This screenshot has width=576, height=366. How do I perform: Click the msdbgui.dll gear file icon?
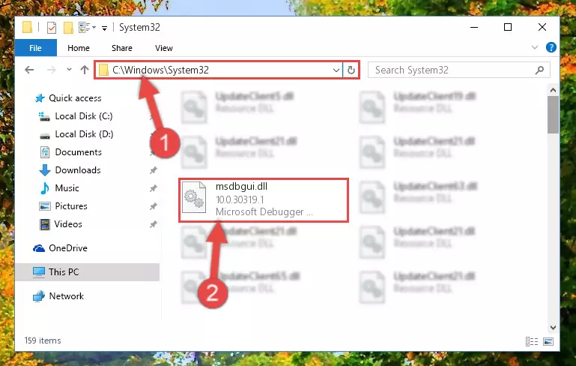point(194,197)
